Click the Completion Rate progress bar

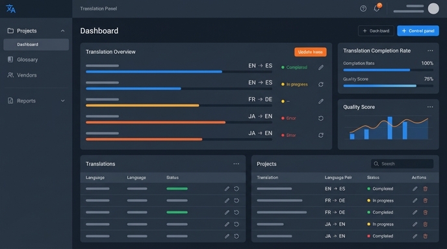click(x=388, y=70)
